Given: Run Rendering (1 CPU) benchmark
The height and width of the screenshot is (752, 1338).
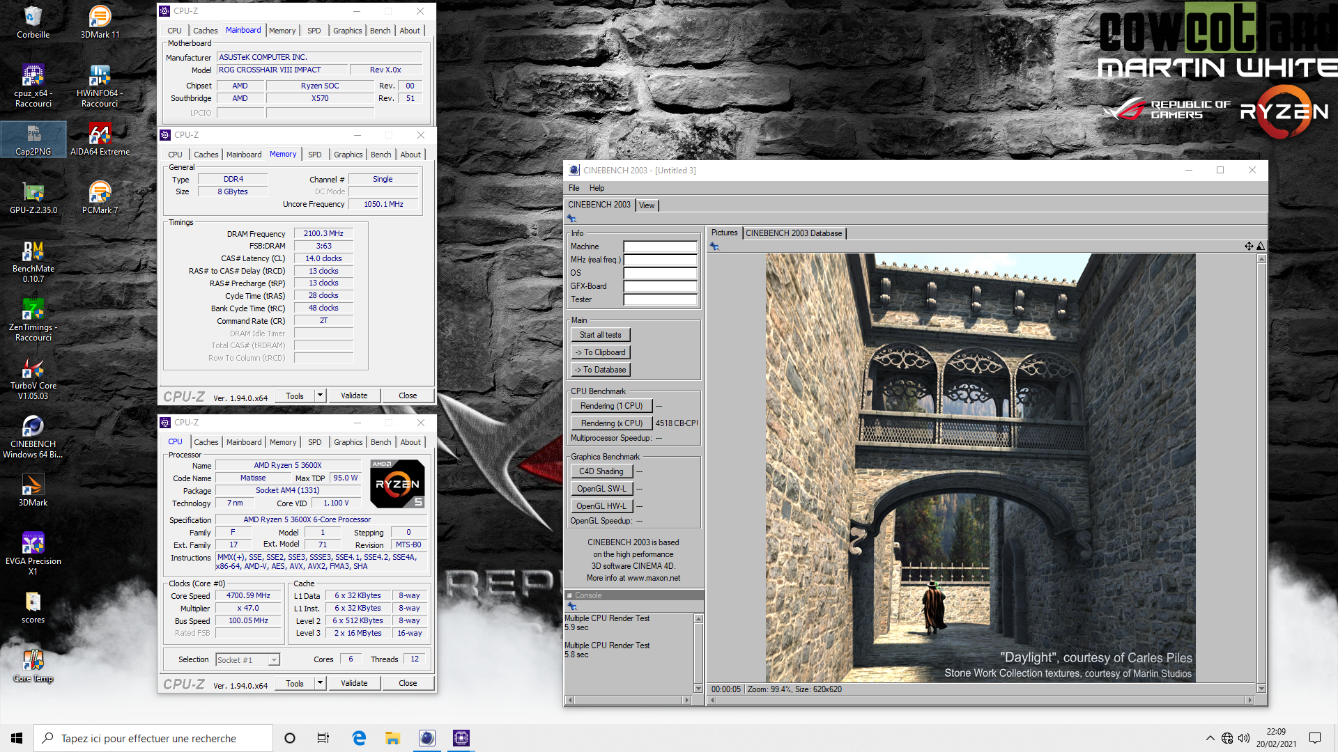Looking at the screenshot, I should click(x=611, y=406).
